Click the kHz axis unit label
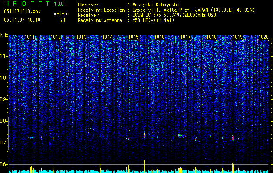 [4, 35]
